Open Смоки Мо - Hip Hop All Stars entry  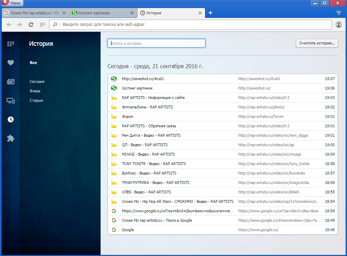click(223, 201)
